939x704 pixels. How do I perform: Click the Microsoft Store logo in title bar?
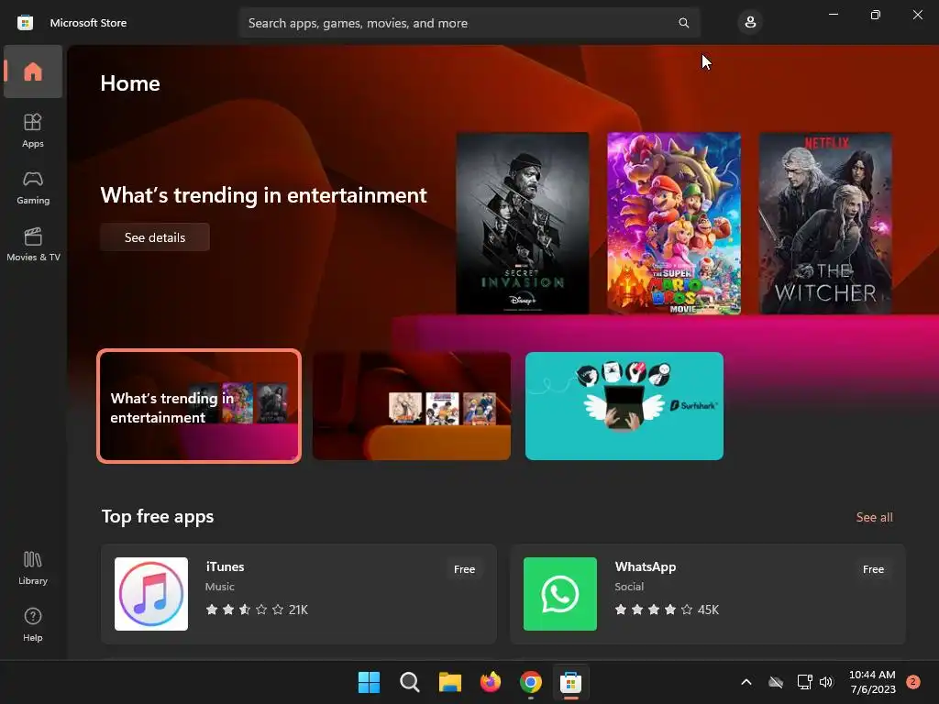pyautogui.click(x=25, y=23)
